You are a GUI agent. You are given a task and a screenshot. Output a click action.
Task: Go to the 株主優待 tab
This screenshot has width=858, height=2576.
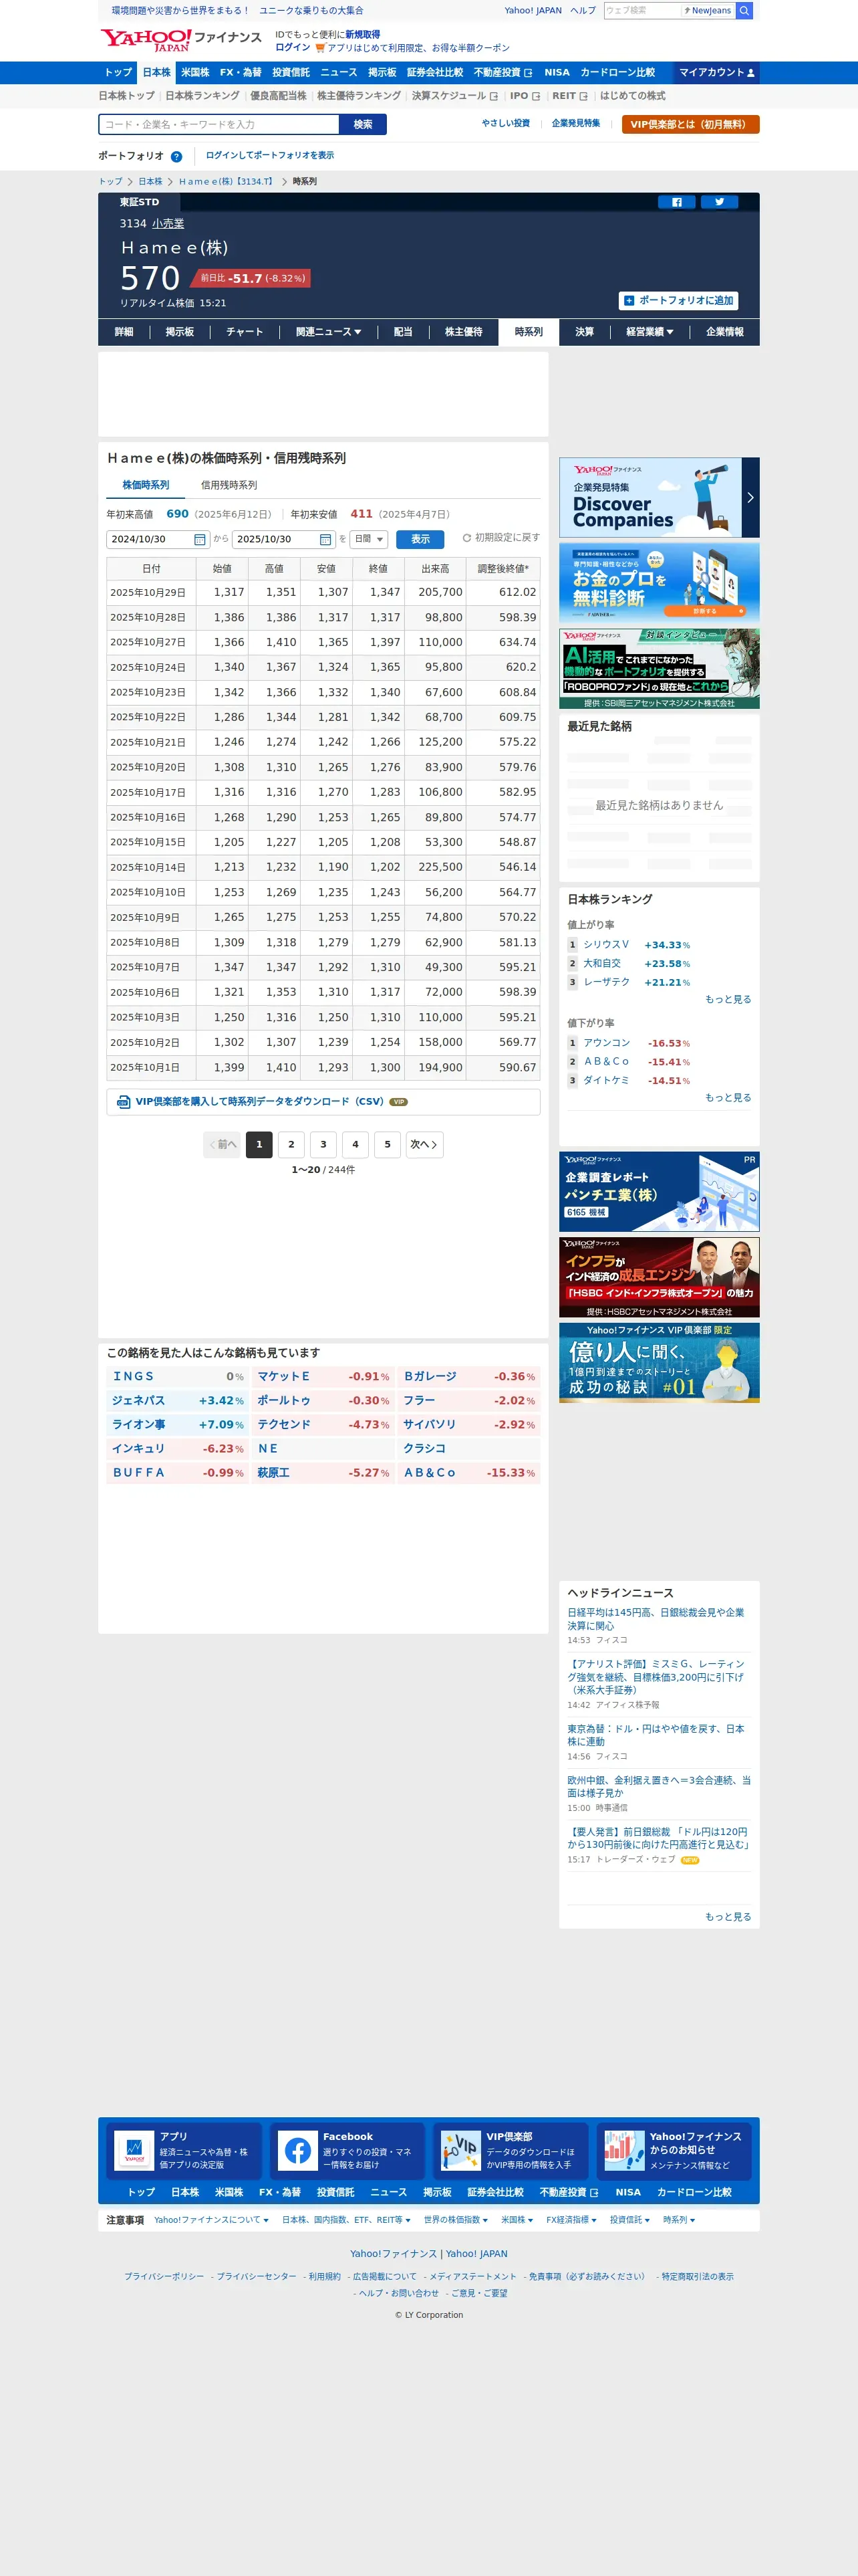click(x=464, y=332)
